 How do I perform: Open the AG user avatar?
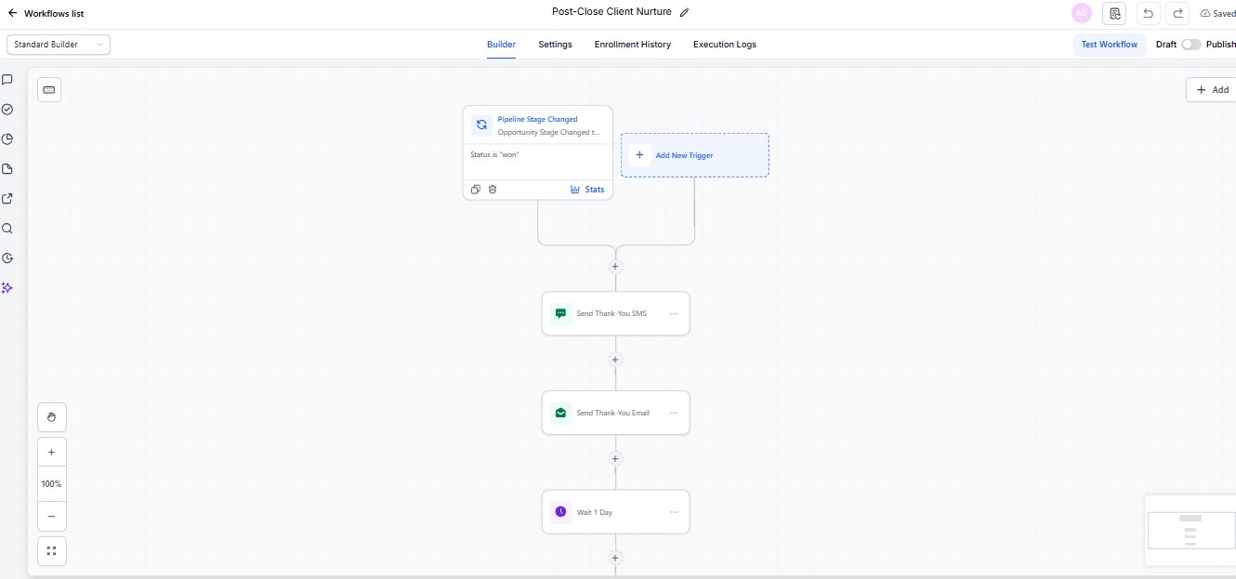pos(1081,13)
